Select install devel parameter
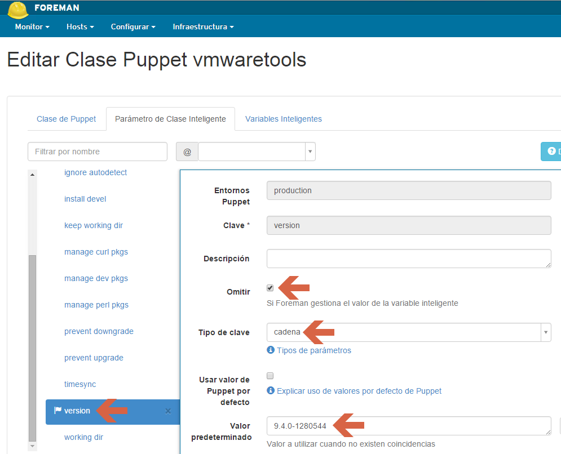 (x=85, y=199)
